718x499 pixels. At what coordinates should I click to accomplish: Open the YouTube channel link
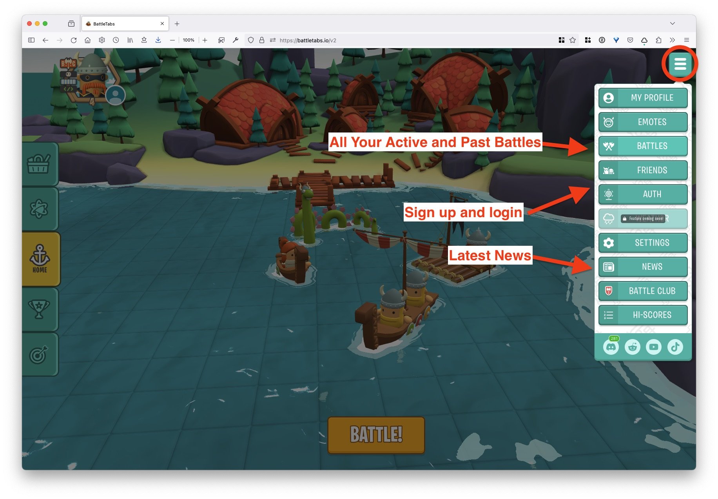tap(654, 347)
